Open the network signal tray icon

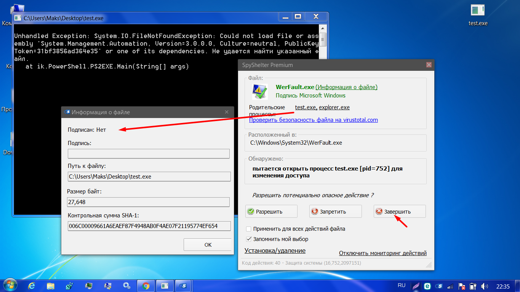click(x=450, y=286)
